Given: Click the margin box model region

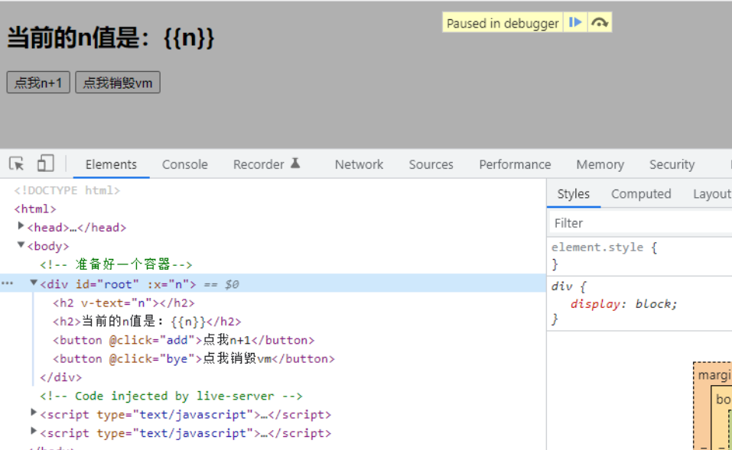Looking at the screenshot, I should (x=714, y=375).
